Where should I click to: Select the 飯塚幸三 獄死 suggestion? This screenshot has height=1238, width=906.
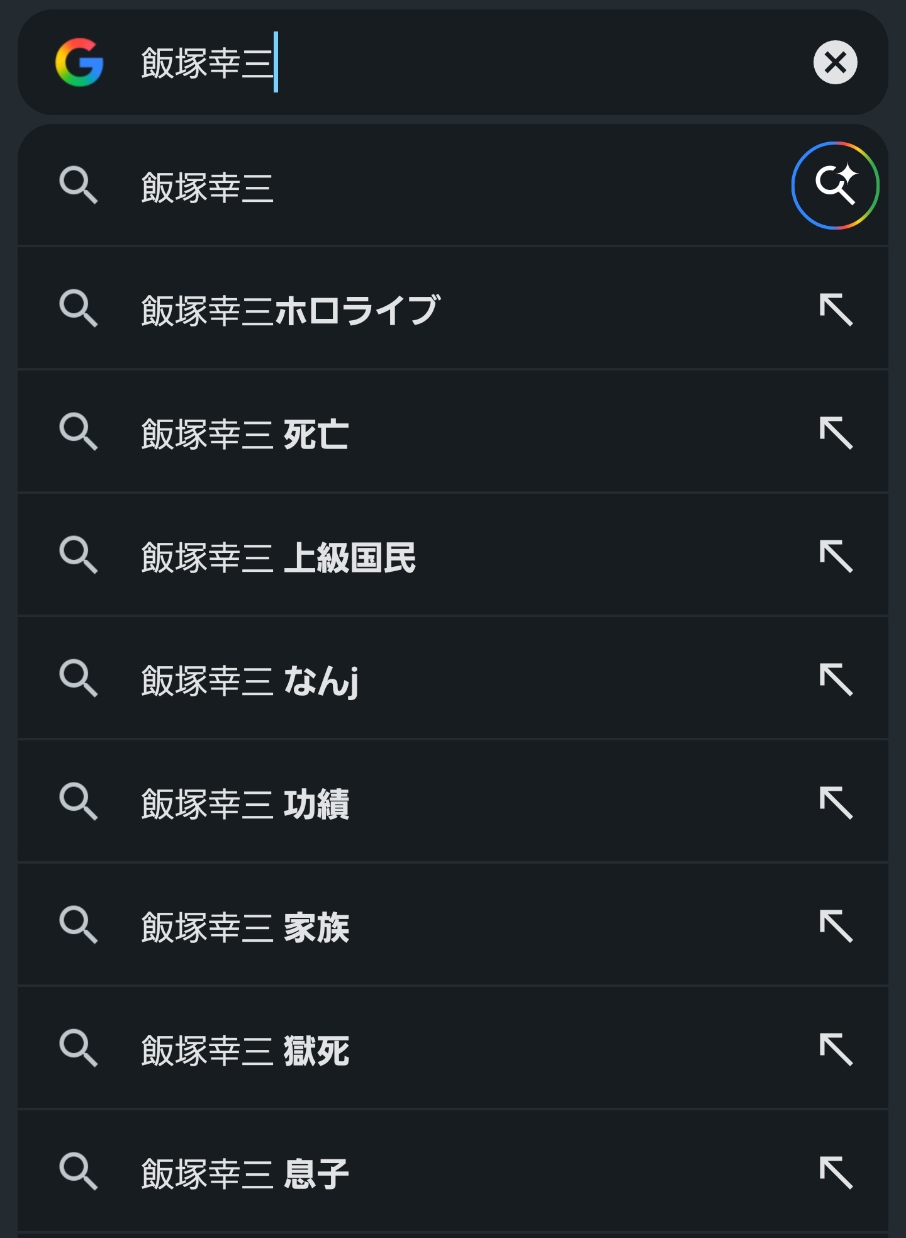pyautogui.click(x=245, y=1050)
